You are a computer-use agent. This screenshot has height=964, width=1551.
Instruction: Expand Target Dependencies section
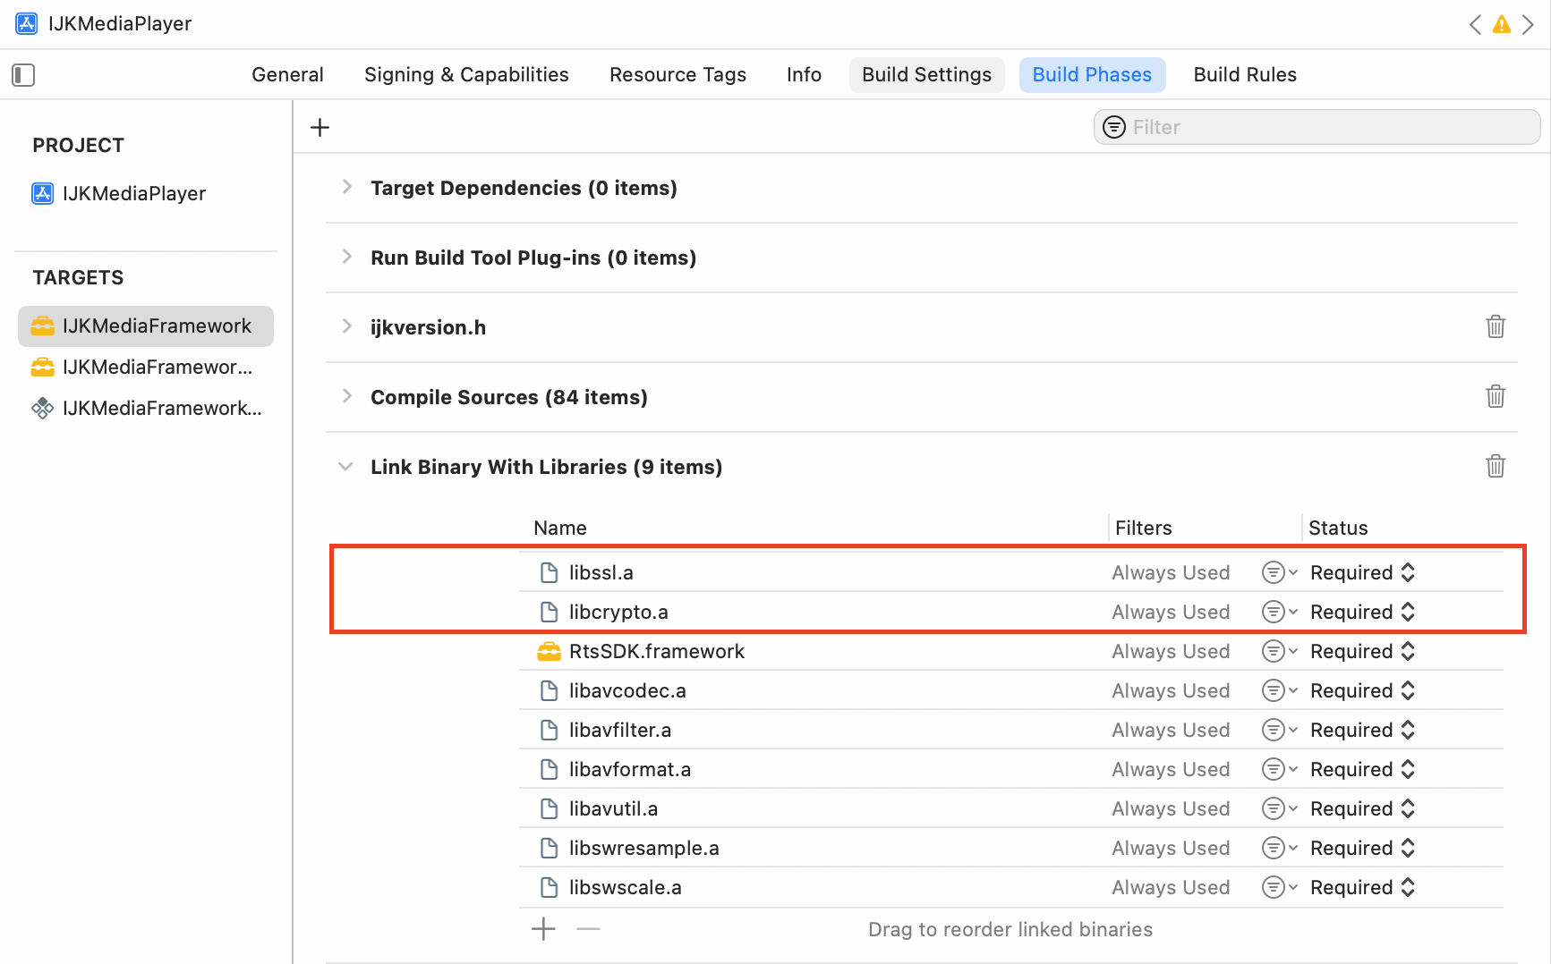click(x=346, y=187)
